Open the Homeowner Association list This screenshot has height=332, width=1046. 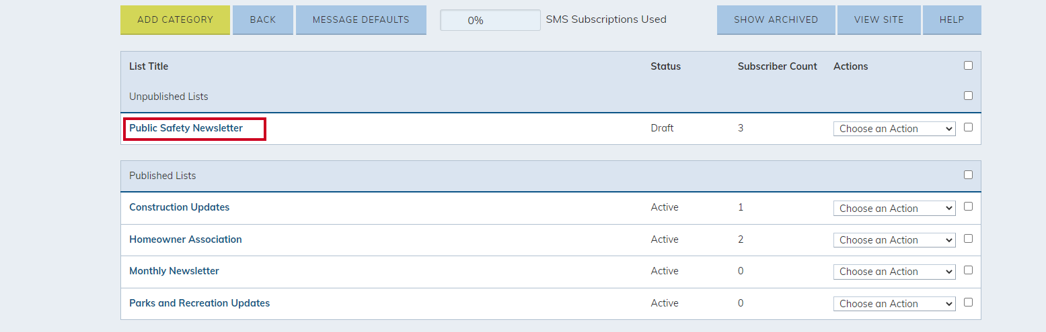185,239
